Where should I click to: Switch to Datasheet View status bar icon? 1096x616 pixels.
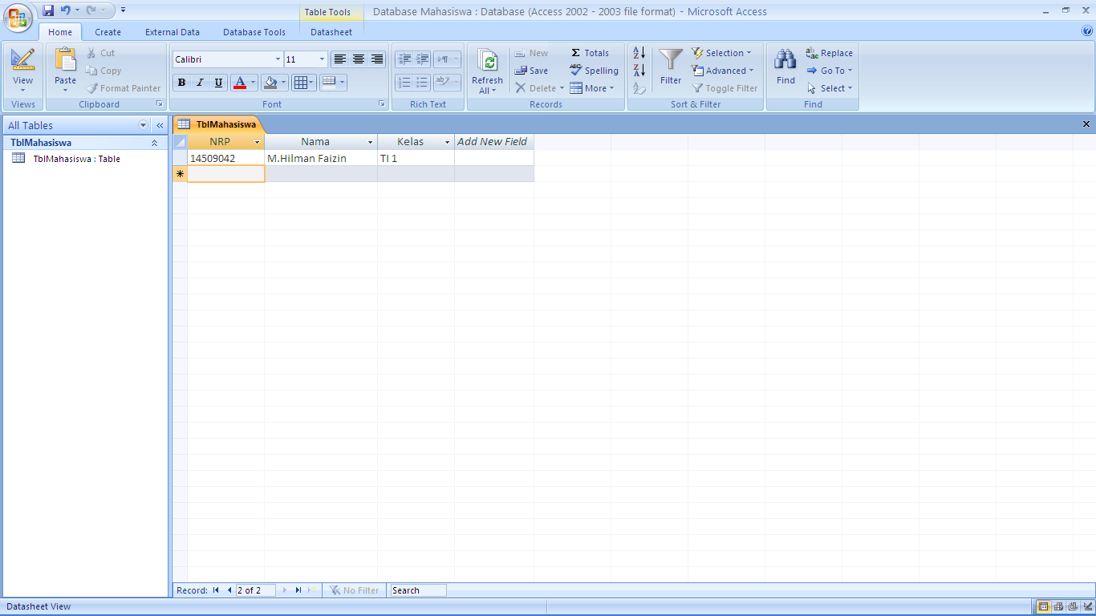tap(1044, 606)
